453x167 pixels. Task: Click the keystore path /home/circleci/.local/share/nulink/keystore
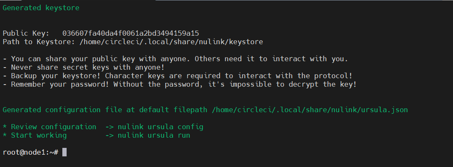click(x=171, y=42)
